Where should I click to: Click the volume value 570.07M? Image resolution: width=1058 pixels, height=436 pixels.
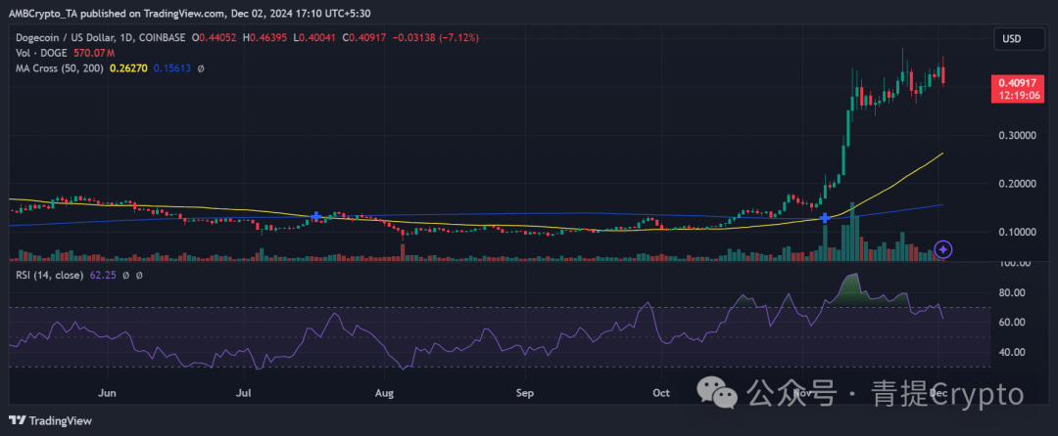point(93,53)
